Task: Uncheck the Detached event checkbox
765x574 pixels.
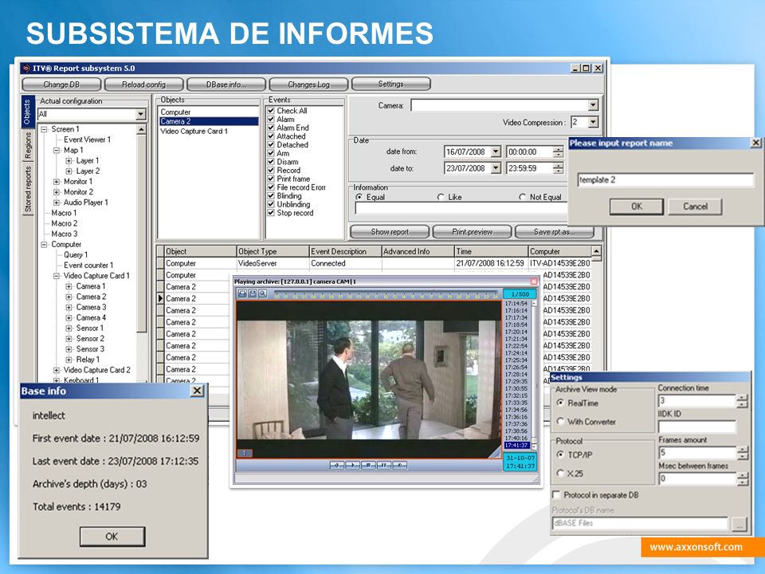Action: pyautogui.click(x=271, y=145)
